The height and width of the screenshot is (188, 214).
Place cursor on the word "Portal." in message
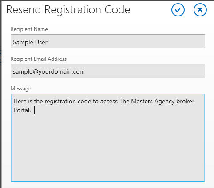click(x=22, y=110)
